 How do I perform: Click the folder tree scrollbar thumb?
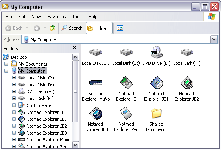pyautogui.click(x=76, y=92)
